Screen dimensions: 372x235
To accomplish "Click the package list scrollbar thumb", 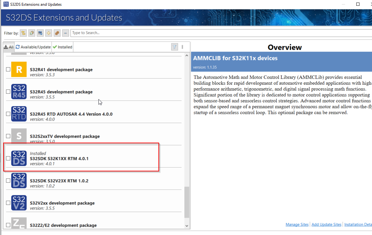I will (187, 202).
